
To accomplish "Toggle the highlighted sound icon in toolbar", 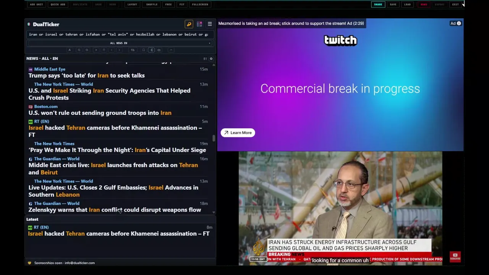I will pos(151,50).
